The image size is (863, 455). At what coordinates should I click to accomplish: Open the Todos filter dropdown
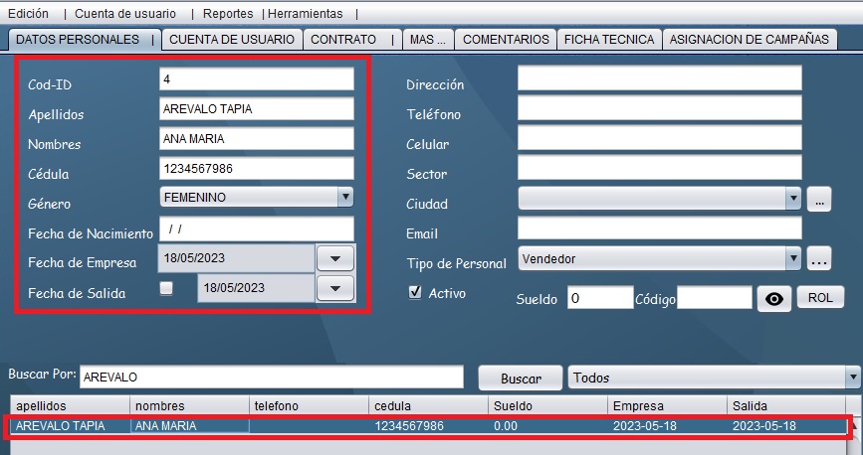(x=852, y=378)
